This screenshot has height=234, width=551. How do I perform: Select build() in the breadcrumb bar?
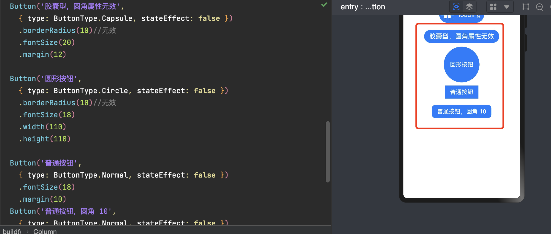point(12,231)
